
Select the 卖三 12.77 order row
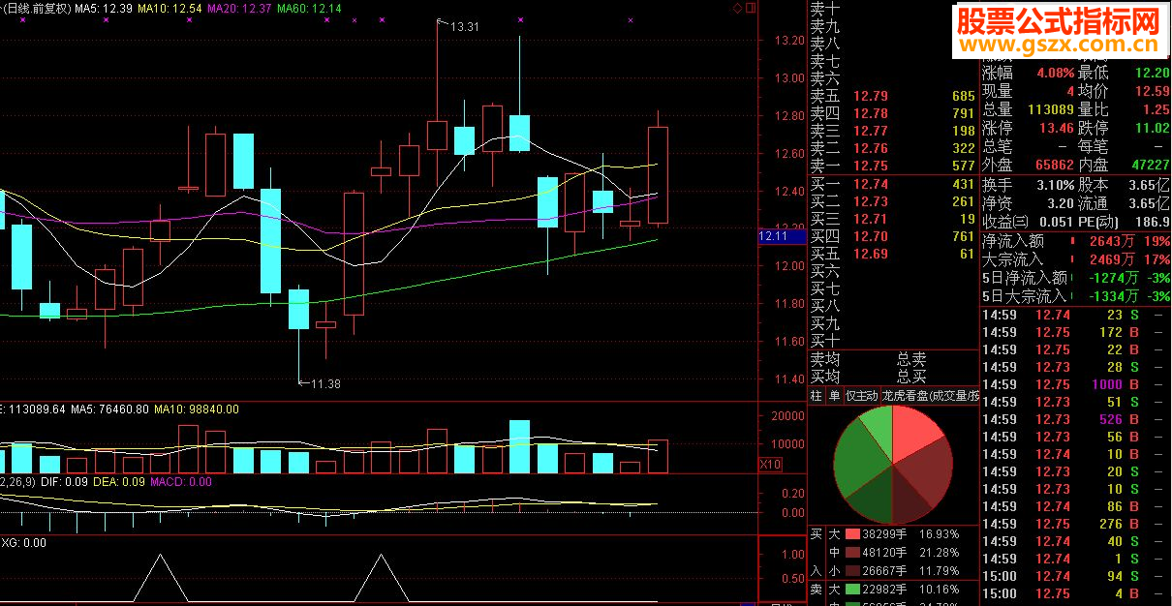coord(893,131)
